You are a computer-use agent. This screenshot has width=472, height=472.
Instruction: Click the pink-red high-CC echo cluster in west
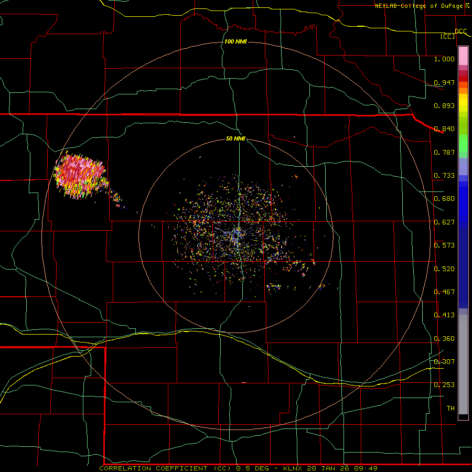point(81,175)
